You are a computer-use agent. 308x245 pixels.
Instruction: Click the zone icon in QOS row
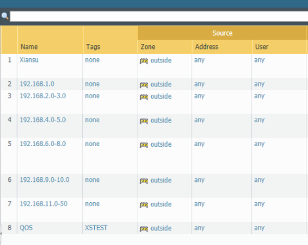(144, 229)
